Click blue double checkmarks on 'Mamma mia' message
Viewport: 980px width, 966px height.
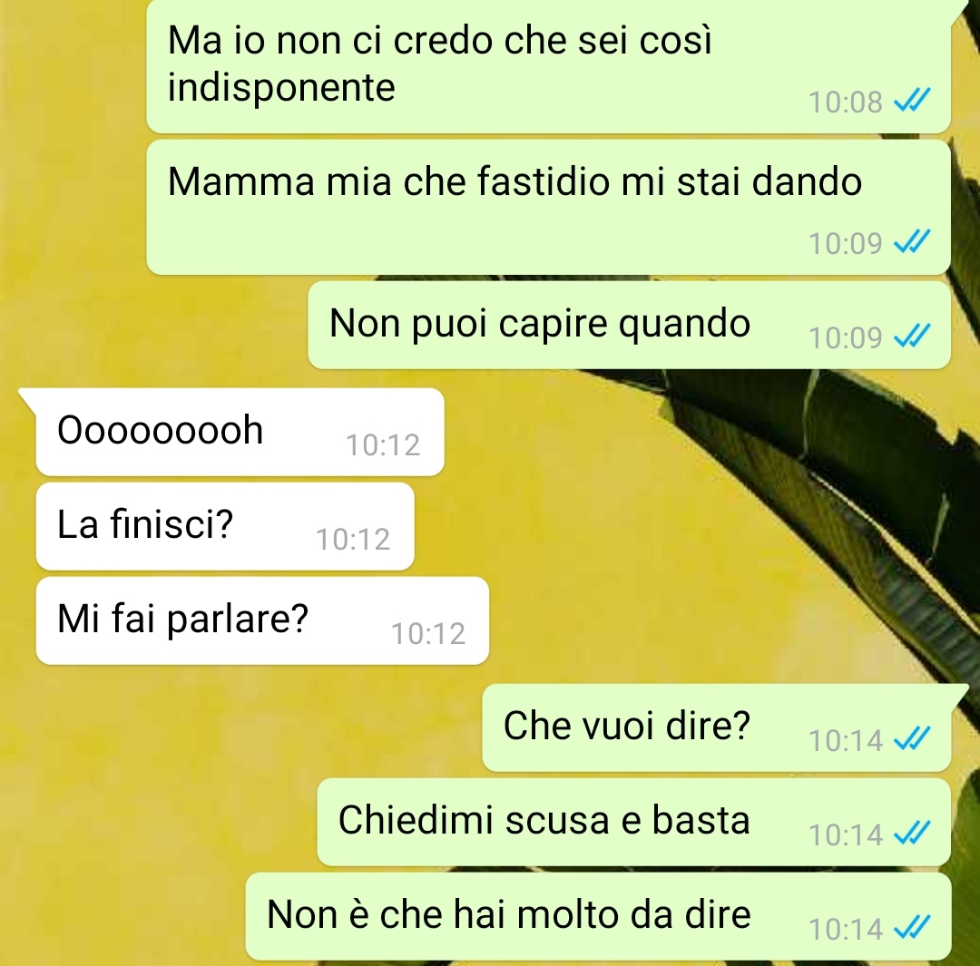913,242
